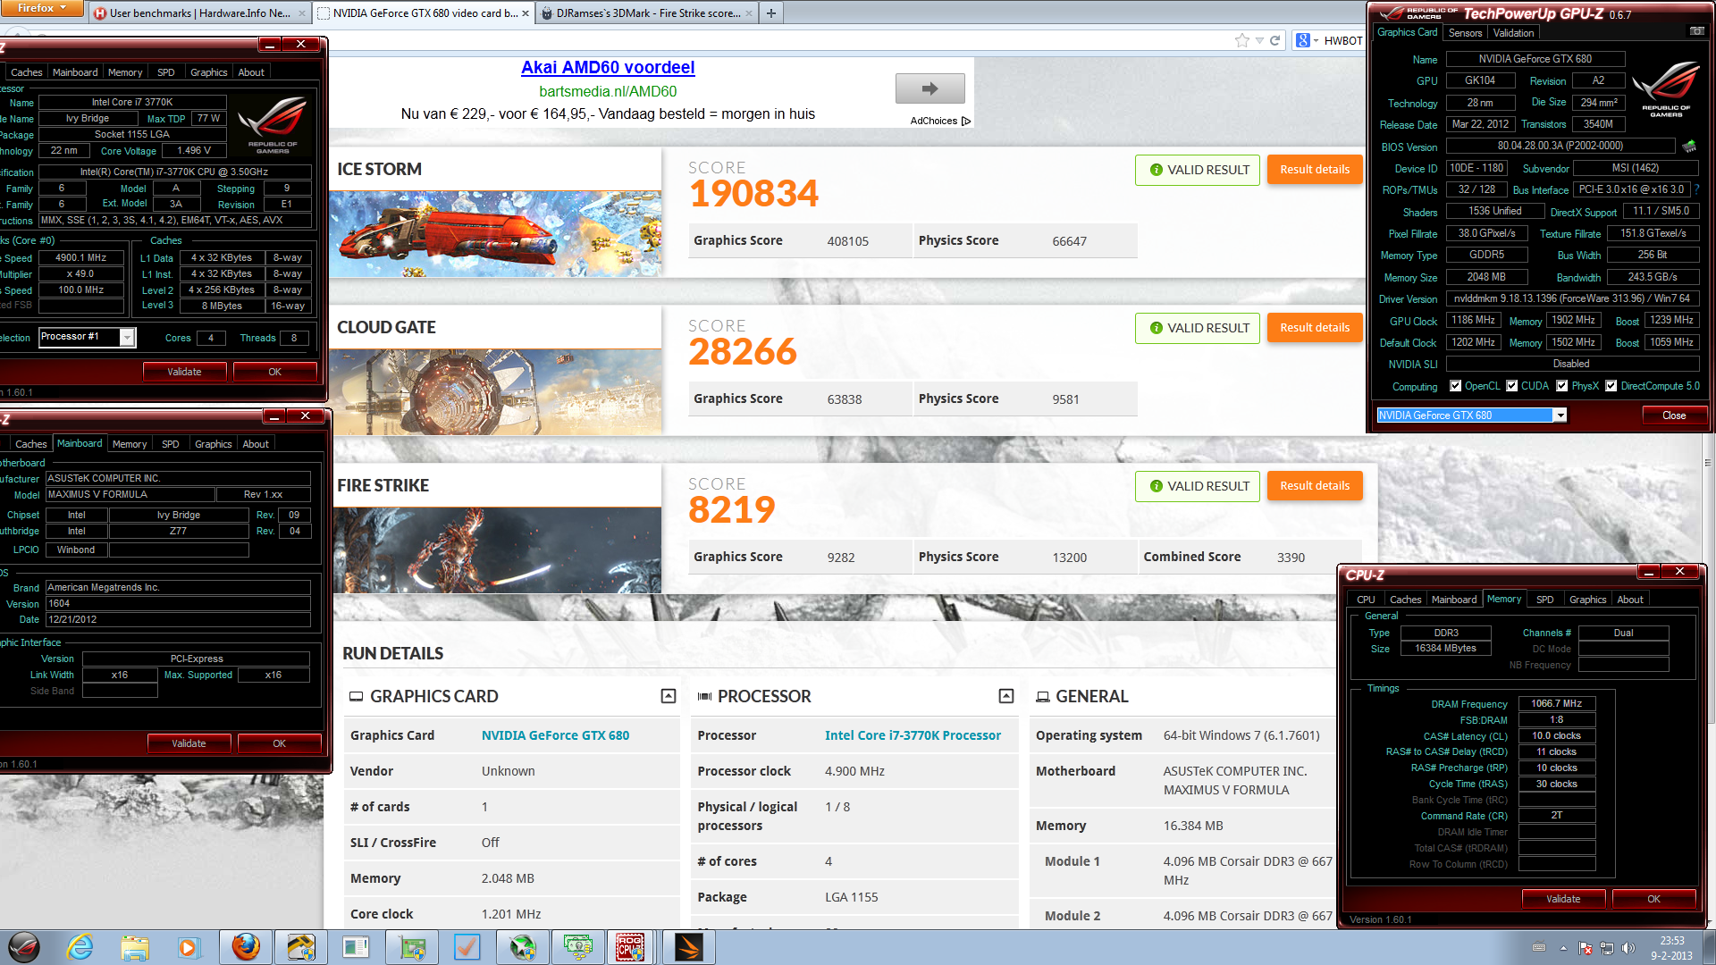Open the money stack app on the taskbar
The height and width of the screenshot is (965, 1716).
[577, 947]
